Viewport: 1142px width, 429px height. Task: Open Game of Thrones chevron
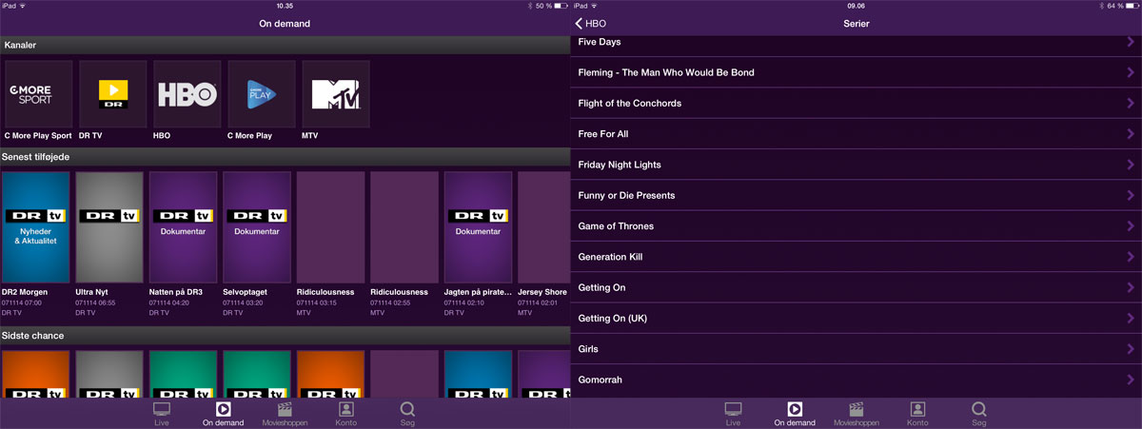coord(1131,226)
